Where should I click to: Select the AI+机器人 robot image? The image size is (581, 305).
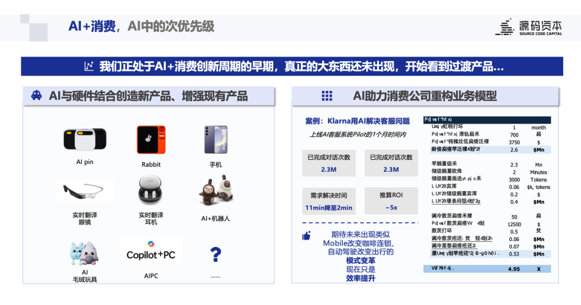click(216, 191)
